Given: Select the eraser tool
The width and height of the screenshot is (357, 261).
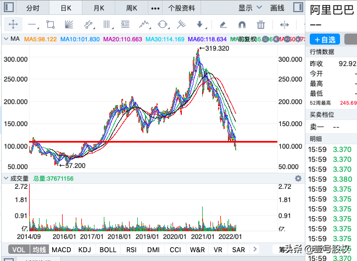Looking at the screenshot, I should tap(223, 24).
